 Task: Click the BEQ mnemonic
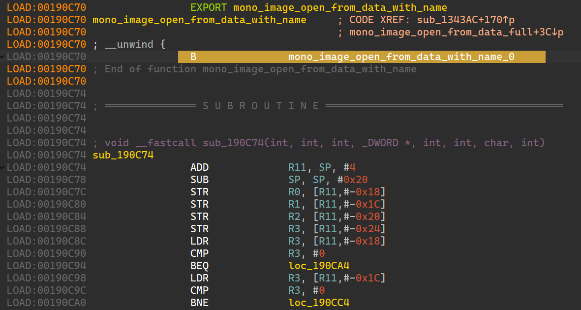tap(199, 266)
